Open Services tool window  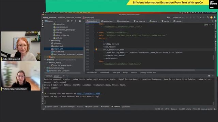126,107
